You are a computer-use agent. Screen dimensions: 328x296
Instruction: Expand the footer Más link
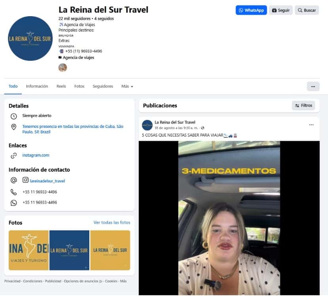click(124, 281)
